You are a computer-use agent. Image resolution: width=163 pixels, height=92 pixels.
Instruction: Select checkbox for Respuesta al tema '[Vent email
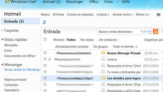(x=45, y=65)
